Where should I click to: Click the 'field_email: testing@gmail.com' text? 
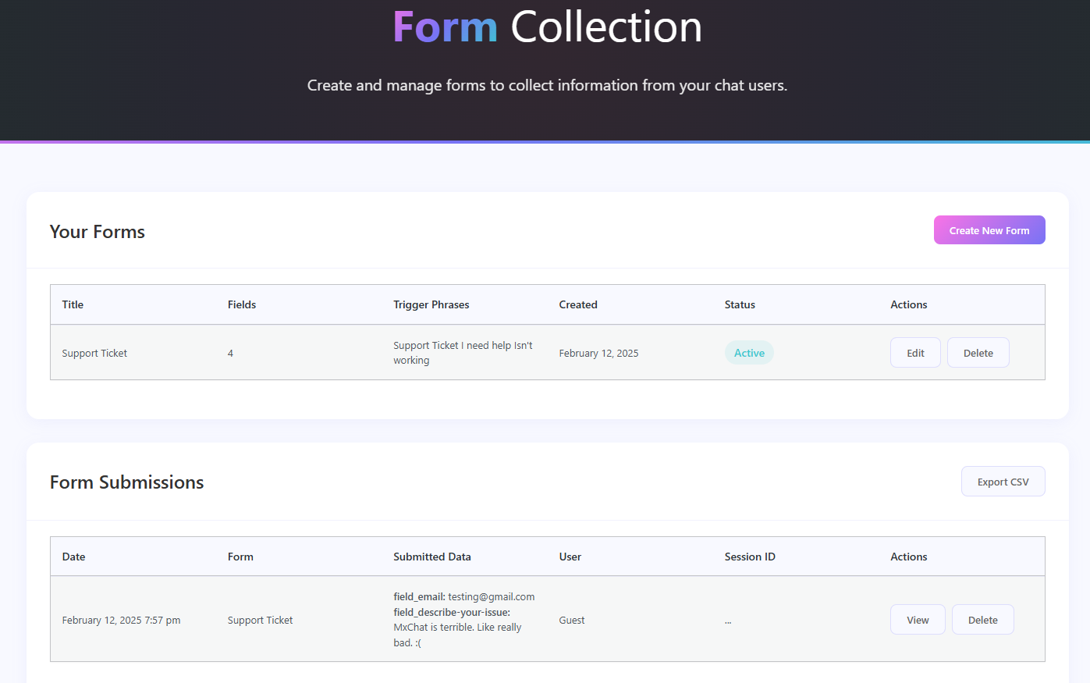click(x=464, y=596)
